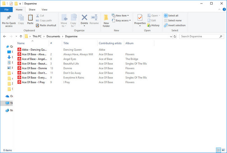Screen dimensions: 227x153
Task: Open address bar history dropdown
Action: click(x=171, y=36)
